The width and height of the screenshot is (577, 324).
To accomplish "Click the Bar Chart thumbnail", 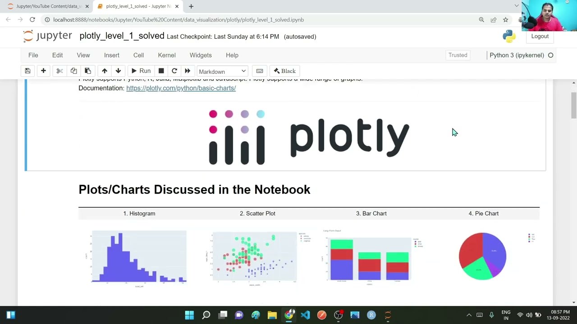I will (373, 256).
